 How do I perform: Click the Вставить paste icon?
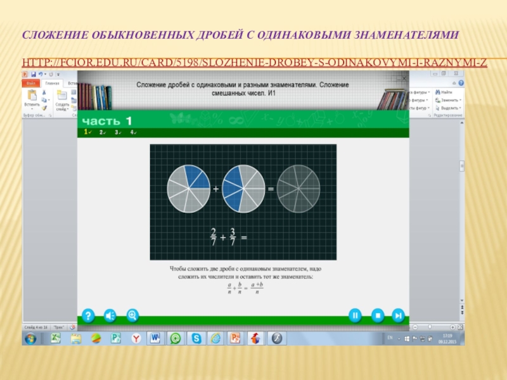32,96
